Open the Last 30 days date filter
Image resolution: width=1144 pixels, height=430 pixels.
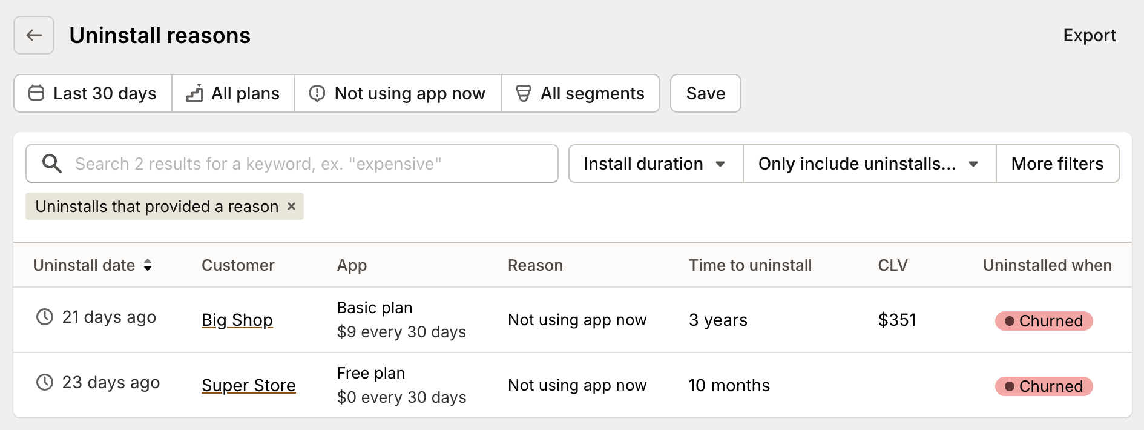(93, 93)
